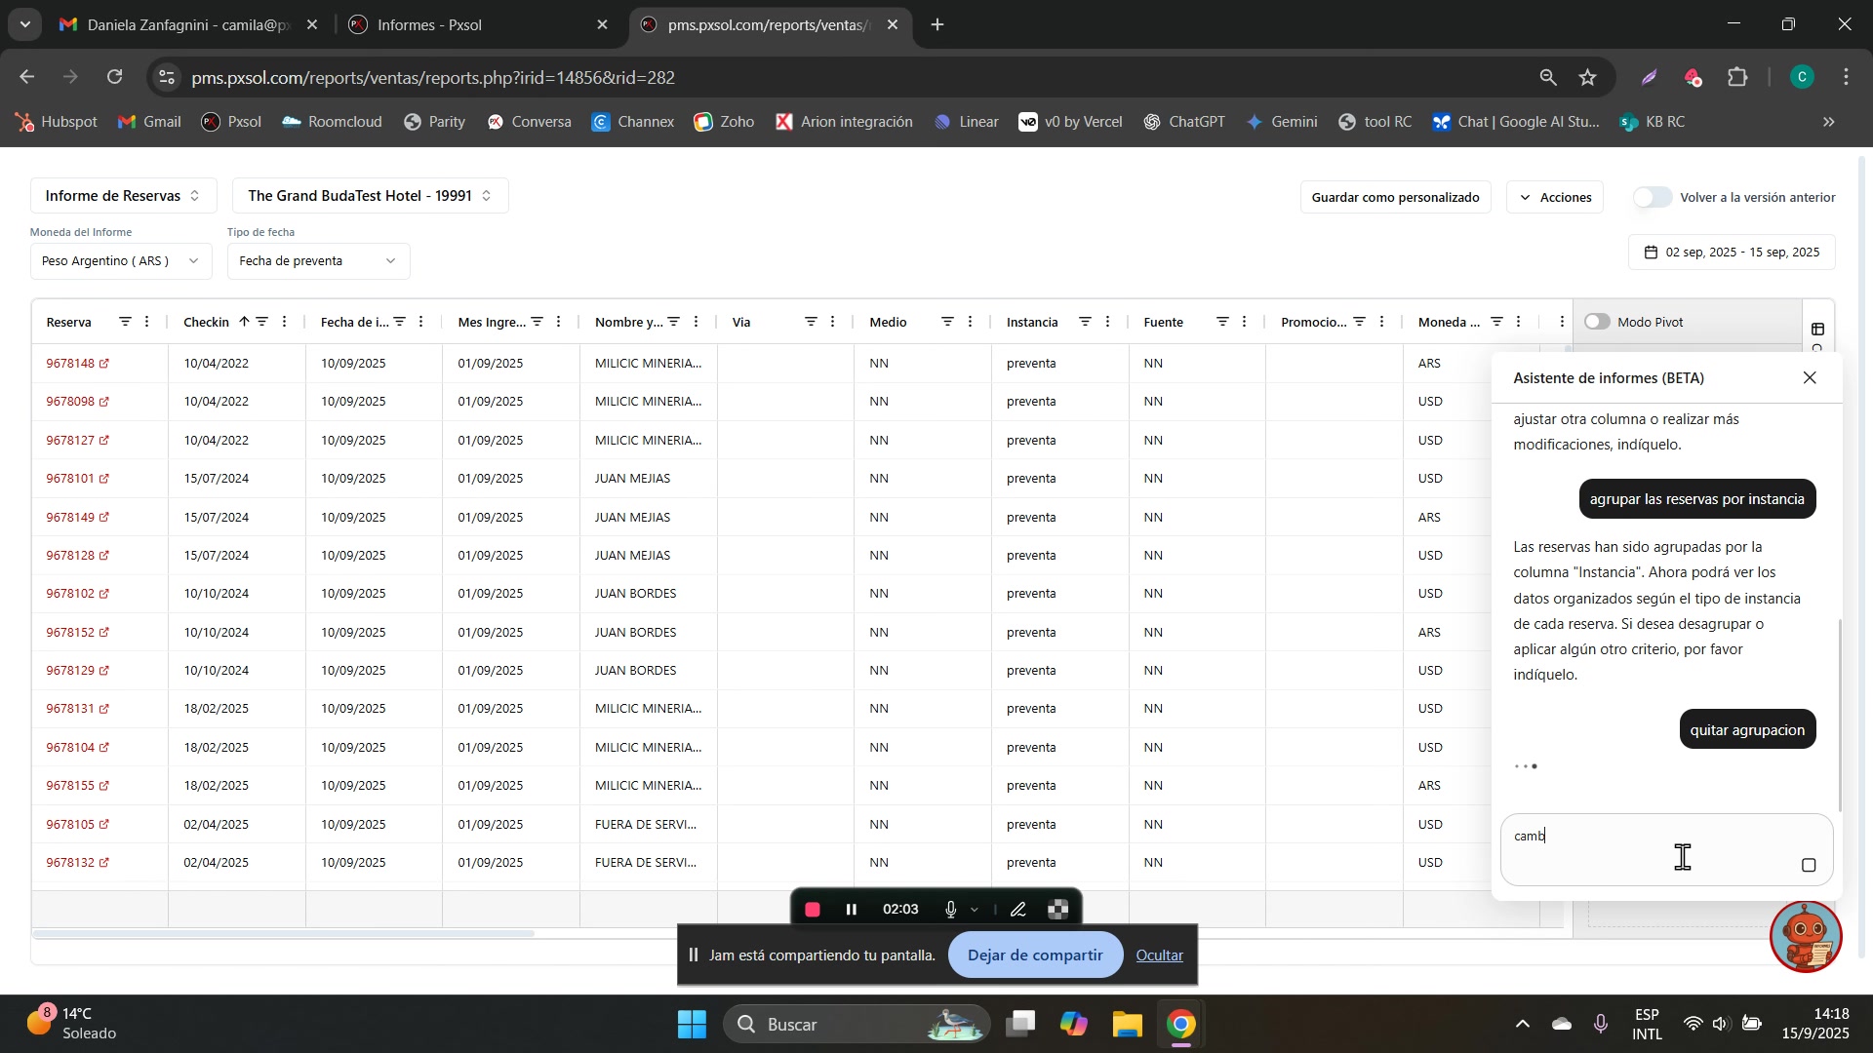Open Moneda del Informe Peso Argentino dropdown
Viewport: 1873px width, 1053px height.
[x=121, y=261]
